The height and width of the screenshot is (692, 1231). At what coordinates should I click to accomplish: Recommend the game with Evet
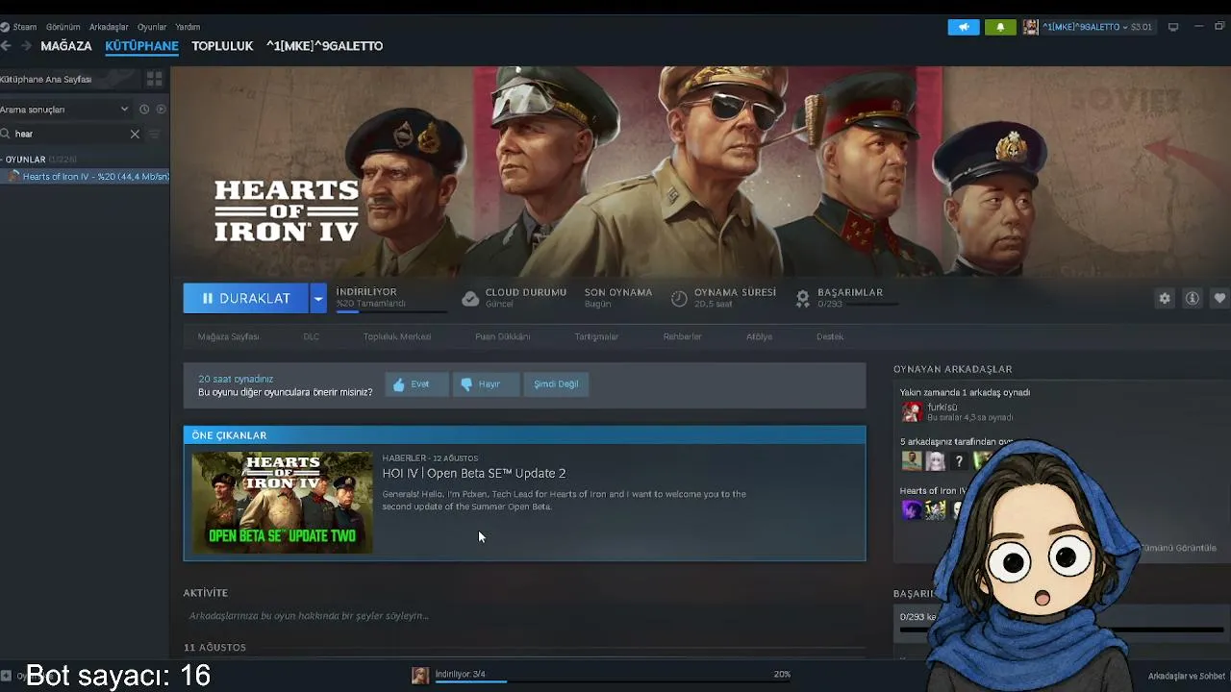pos(416,384)
